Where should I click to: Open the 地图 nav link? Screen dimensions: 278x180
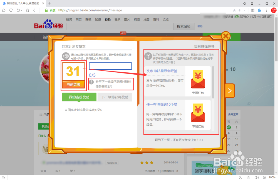pos(146,19)
